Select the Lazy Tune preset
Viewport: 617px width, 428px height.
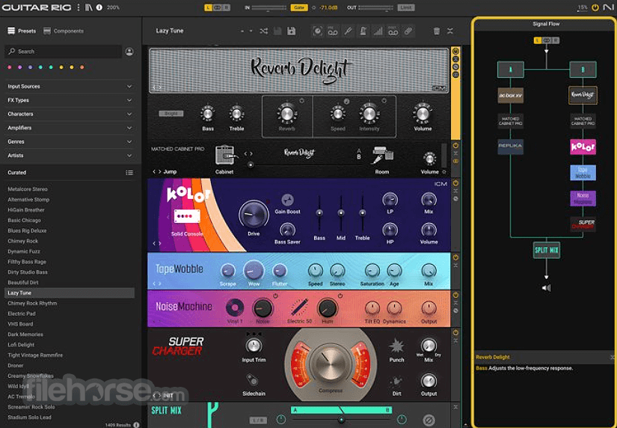(70, 293)
